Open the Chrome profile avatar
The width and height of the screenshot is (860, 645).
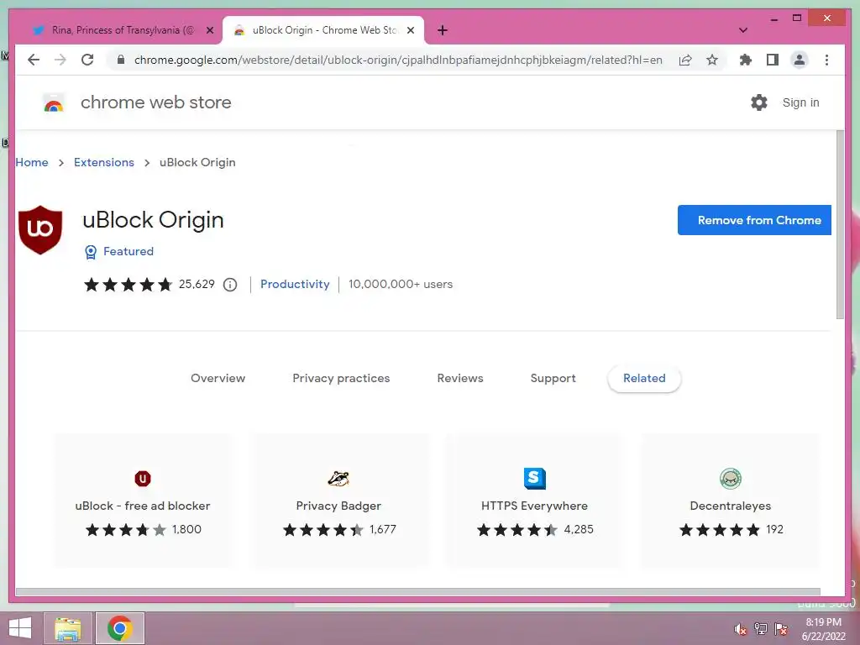[800, 60]
